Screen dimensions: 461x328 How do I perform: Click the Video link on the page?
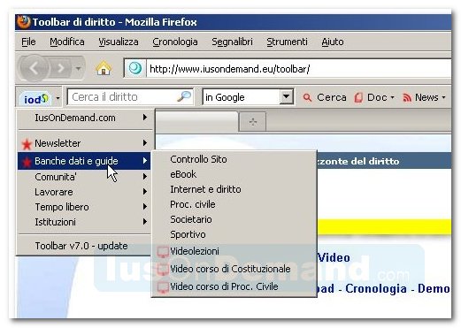pyautogui.click(x=334, y=258)
